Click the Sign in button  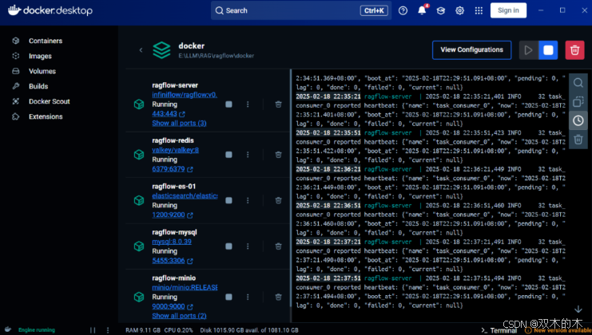(508, 10)
